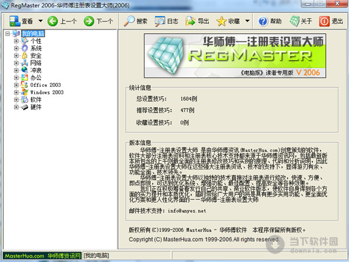The image size is (349, 262).
Task: Click the [我的电脑] status bar entry
Action: pyautogui.click(x=97, y=256)
